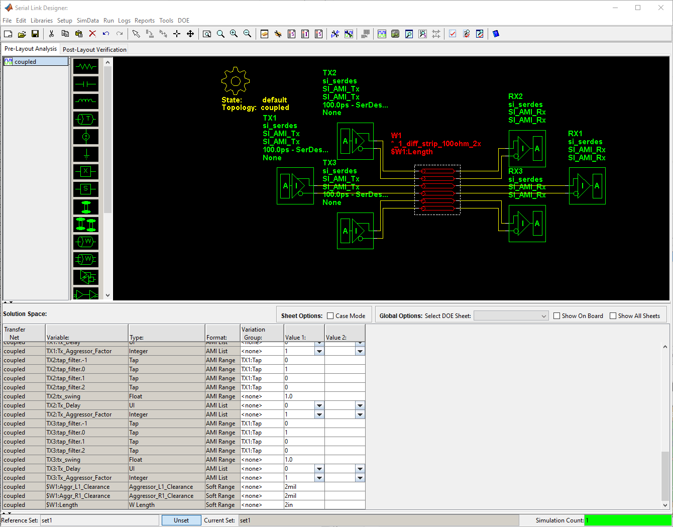Add a resistor from the component palette
Image resolution: width=673 pixels, height=527 pixels.
tap(86, 67)
